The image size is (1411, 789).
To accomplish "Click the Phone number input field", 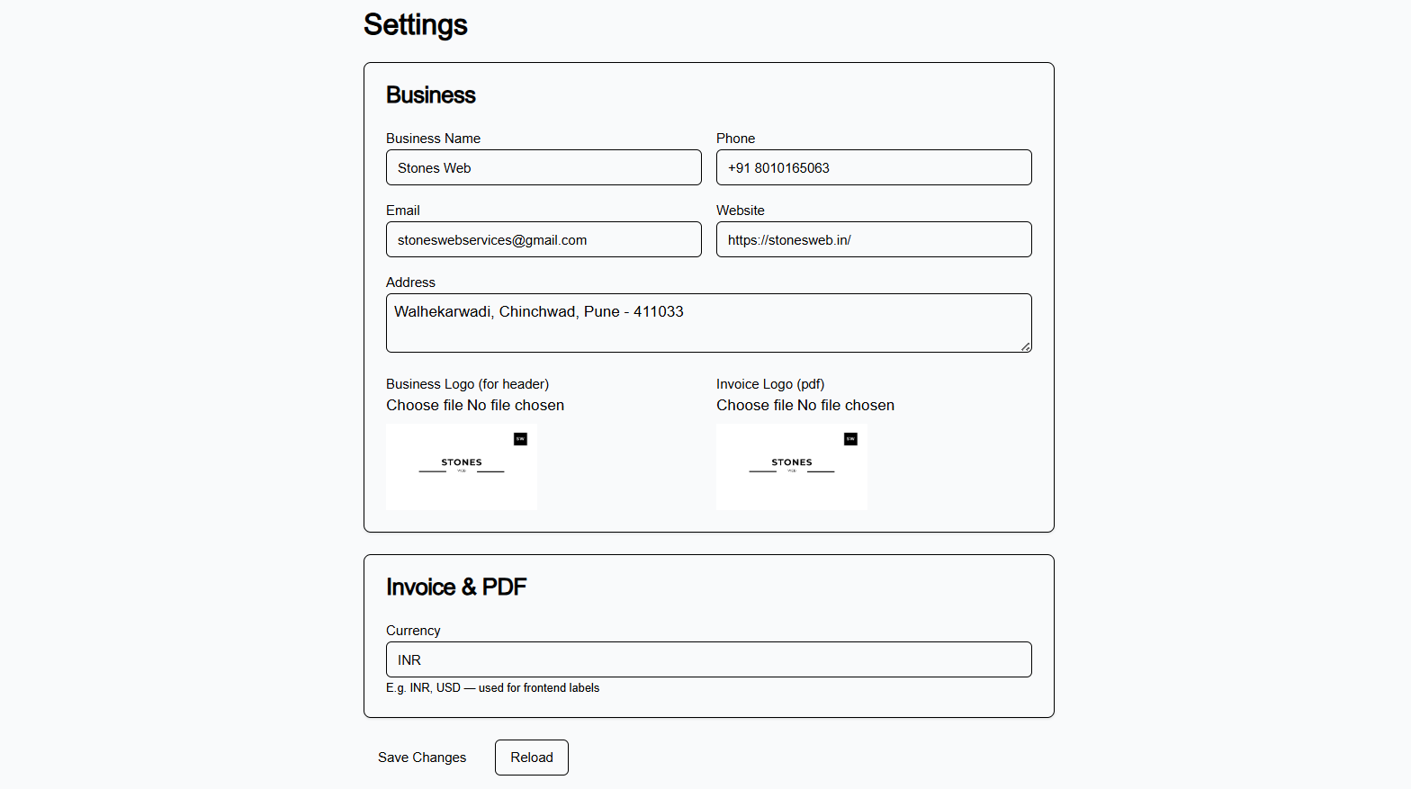I will coord(873,167).
